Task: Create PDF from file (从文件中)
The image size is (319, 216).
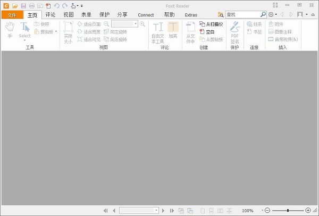Action: tap(190, 32)
